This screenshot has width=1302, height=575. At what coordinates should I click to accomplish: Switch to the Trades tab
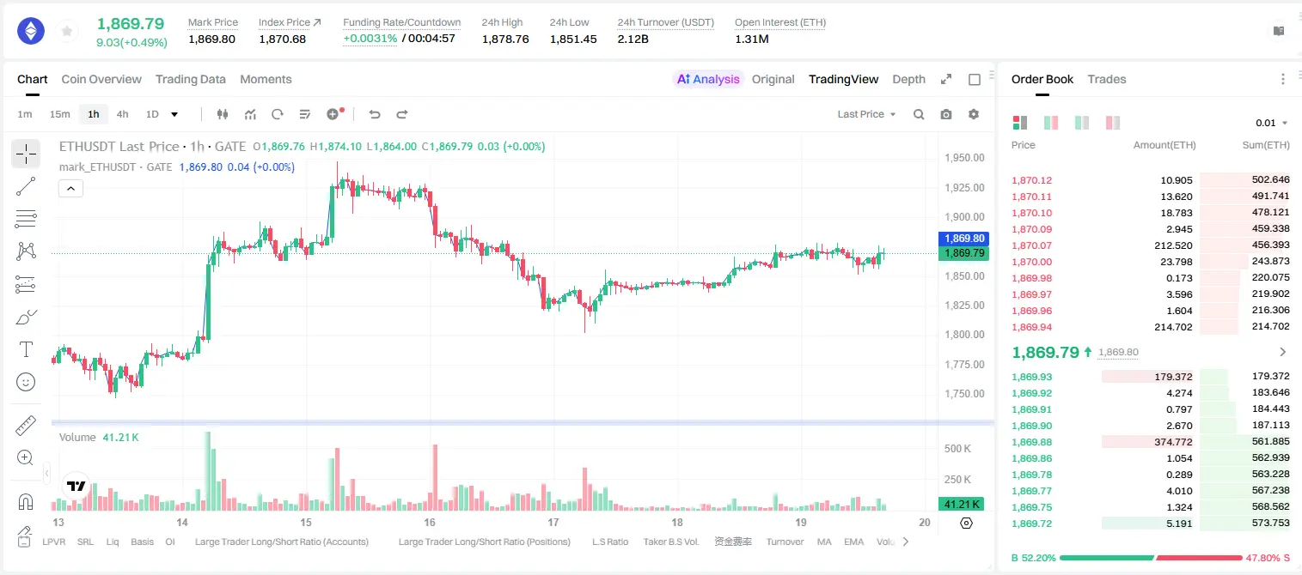1107,79
